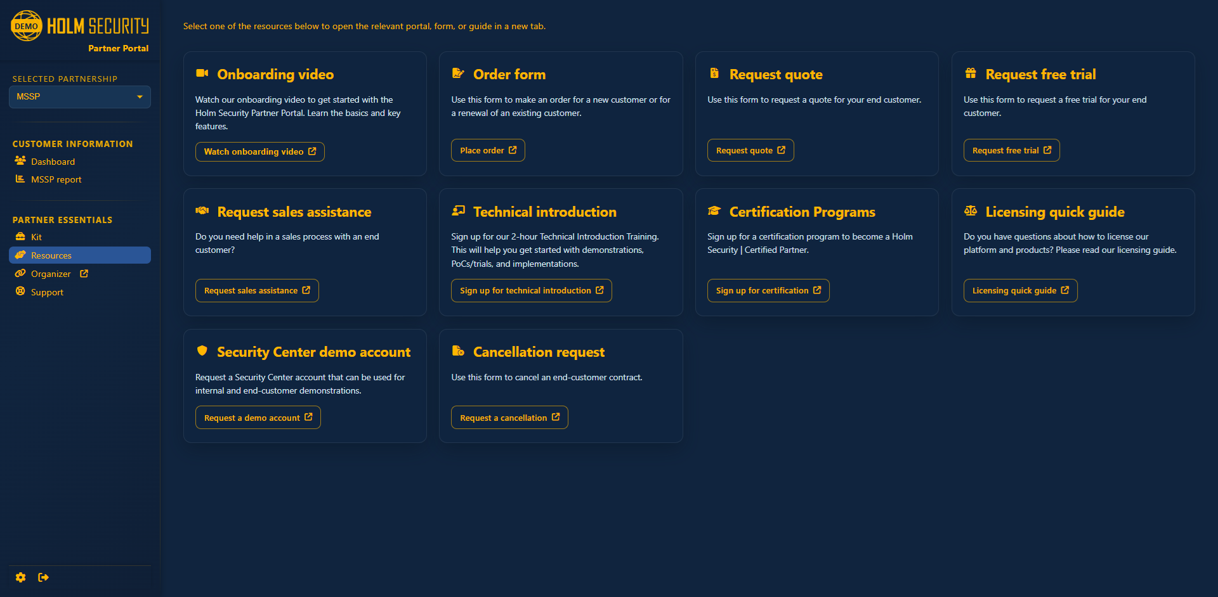Open the Support menu item
1218x597 pixels.
click(x=47, y=292)
